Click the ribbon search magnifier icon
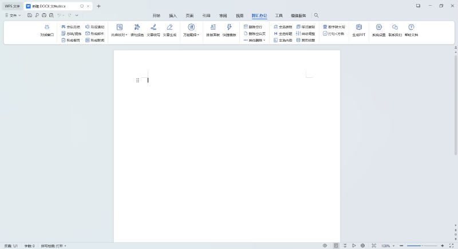 pos(317,15)
